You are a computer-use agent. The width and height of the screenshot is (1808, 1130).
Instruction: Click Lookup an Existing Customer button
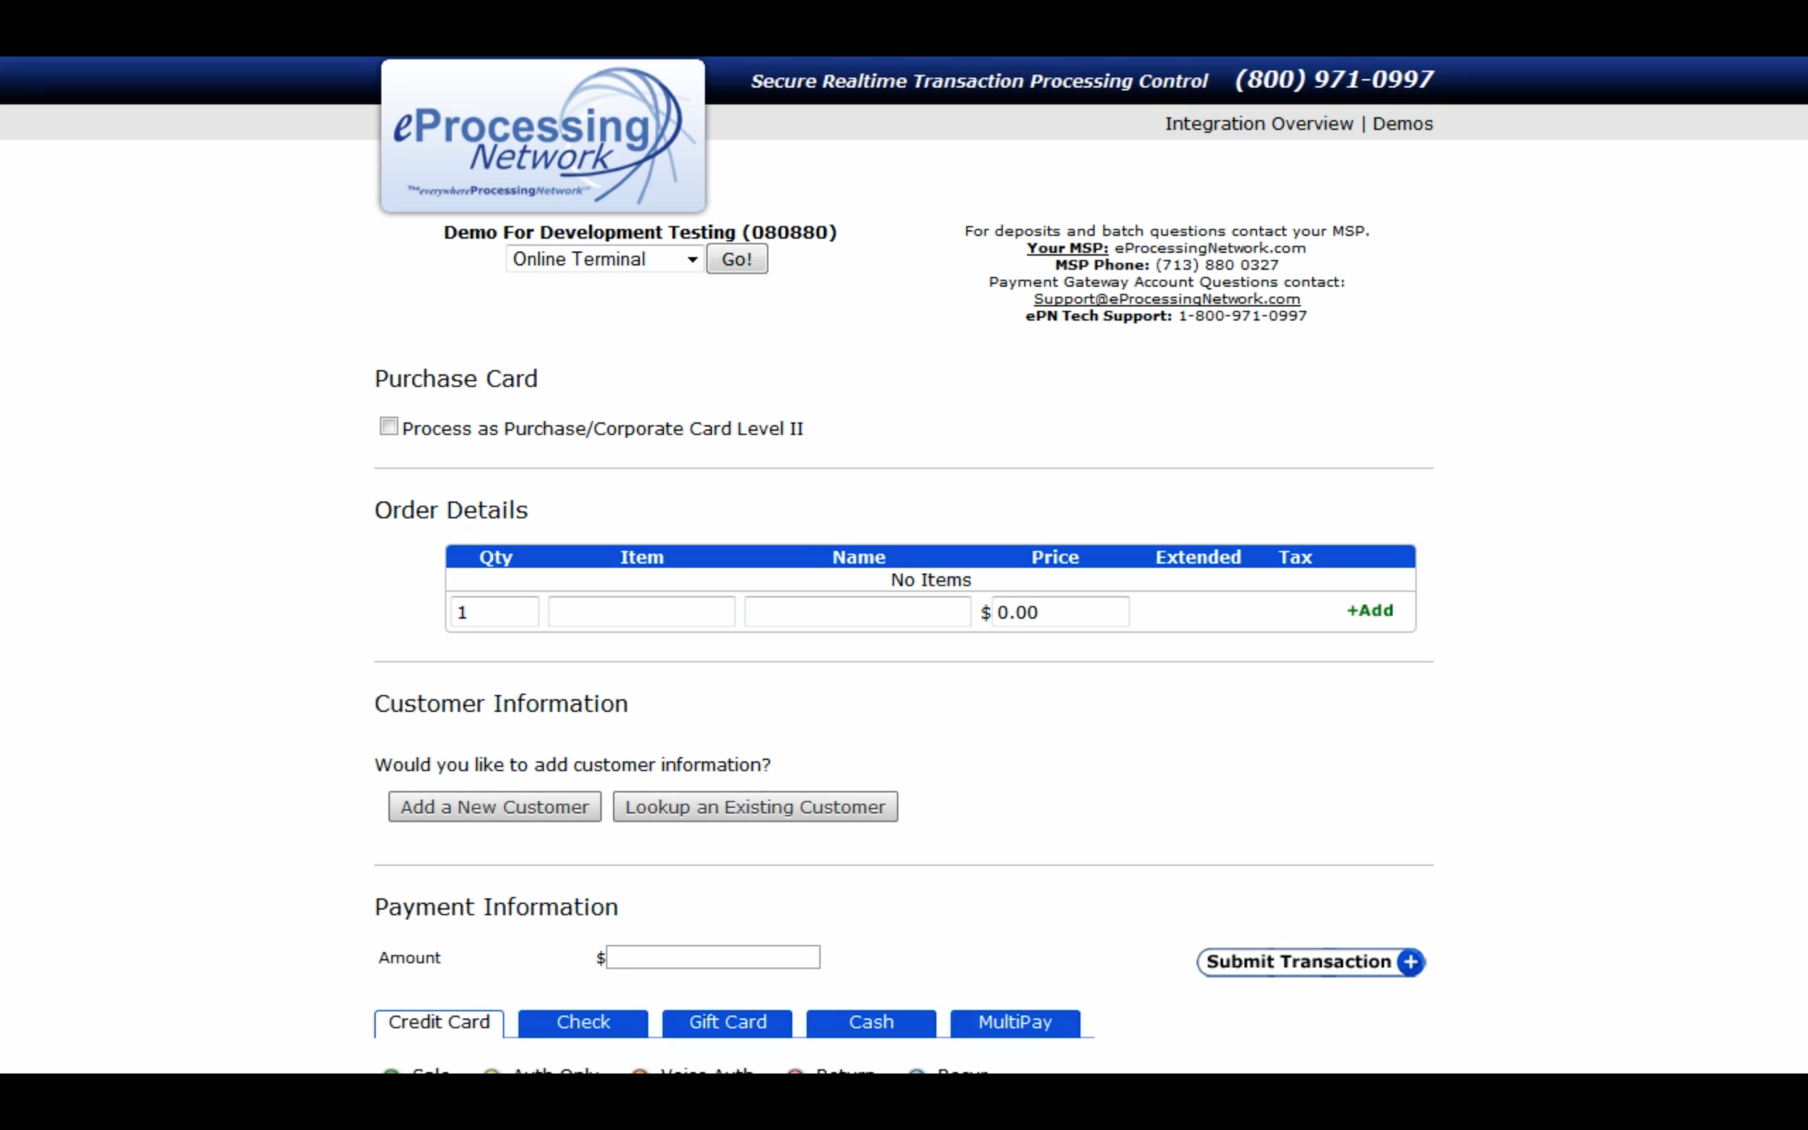pyautogui.click(x=755, y=806)
